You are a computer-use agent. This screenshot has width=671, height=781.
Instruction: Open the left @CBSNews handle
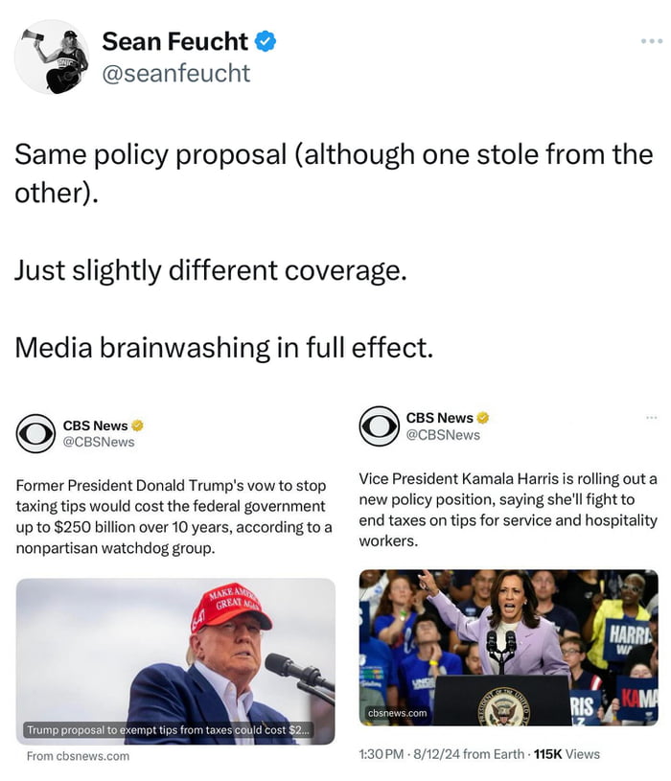point(99,443)
